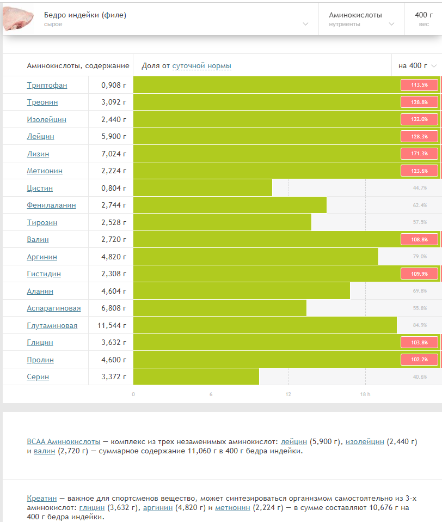Image resolution: width=442 pixels, height=522 pixels.
Task: Click the green bar for Цистин
Action: click(202, 188)
